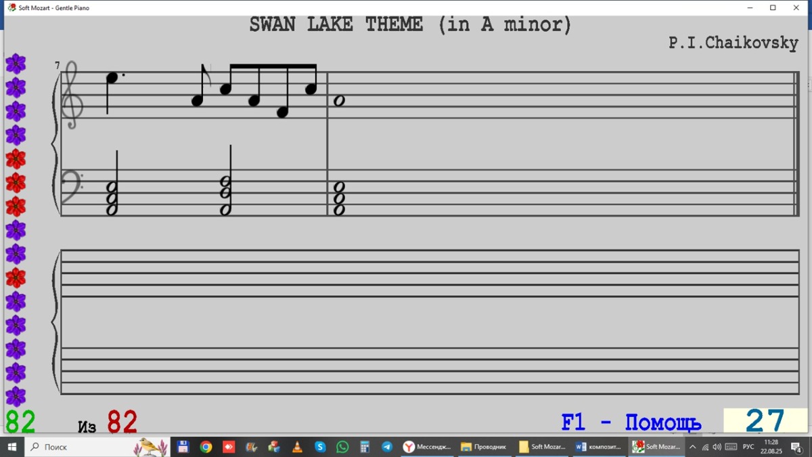Image resolution: width=812 pixels, height=457 pixels.
Task: Click the bird illustration in the search bar
Action: pyautogui.click(x=150, y=447)
